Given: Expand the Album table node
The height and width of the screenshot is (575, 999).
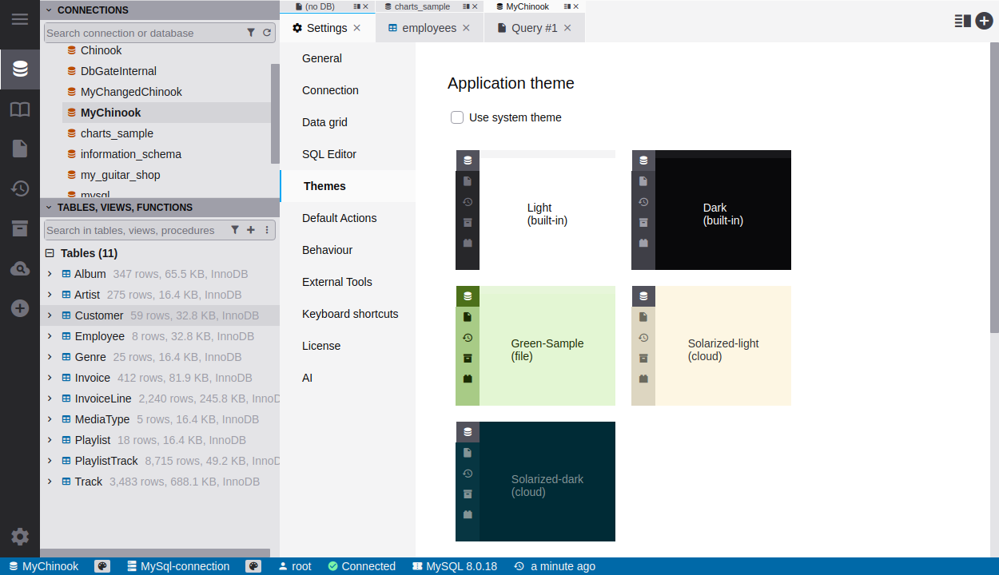Looking at the screenshot, I should point(50,274).
